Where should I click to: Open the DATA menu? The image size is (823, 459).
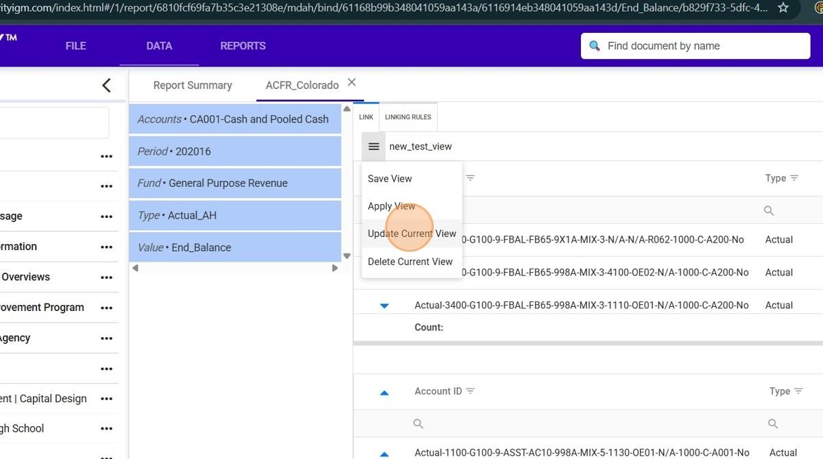159,46
